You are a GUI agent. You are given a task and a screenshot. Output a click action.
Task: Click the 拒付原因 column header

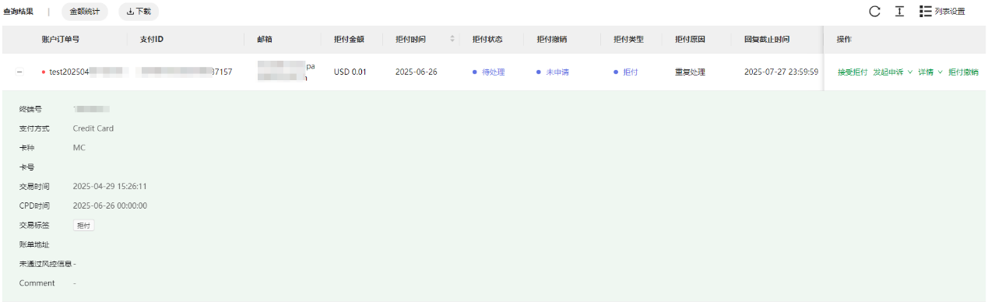coord(690,39)
